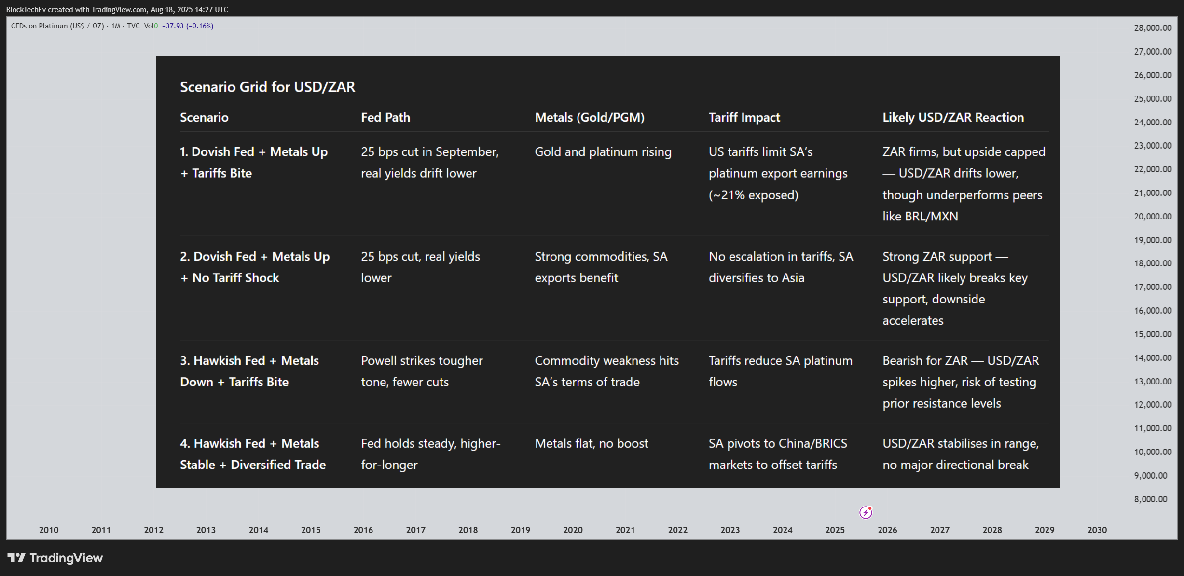The width and height of the screenshot is (1184, 576).
Task: Click the CFDs on Platinum symbol title
Action: (x=57, y=26)
